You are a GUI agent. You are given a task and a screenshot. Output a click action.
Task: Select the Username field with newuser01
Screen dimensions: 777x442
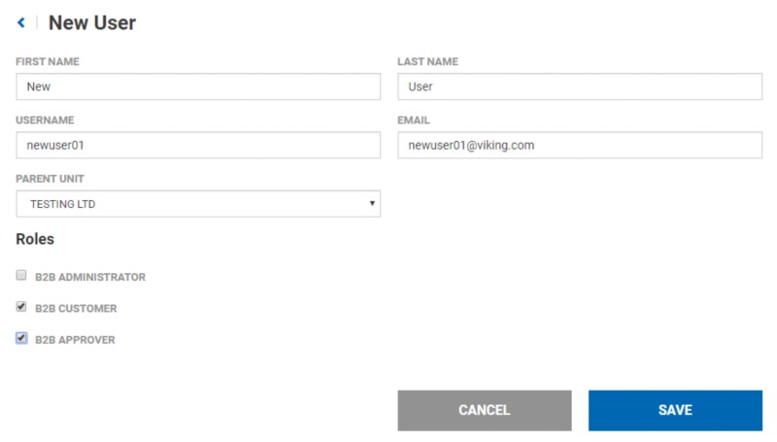click(198, 146)
